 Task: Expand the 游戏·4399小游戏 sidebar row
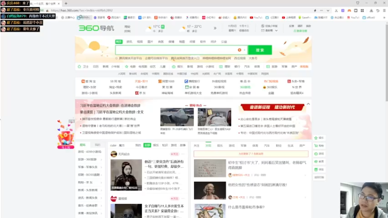[x=90, y=152]
